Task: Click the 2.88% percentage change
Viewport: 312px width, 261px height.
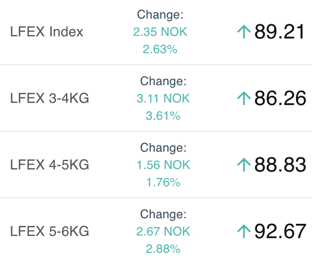Action: (163, 249)
